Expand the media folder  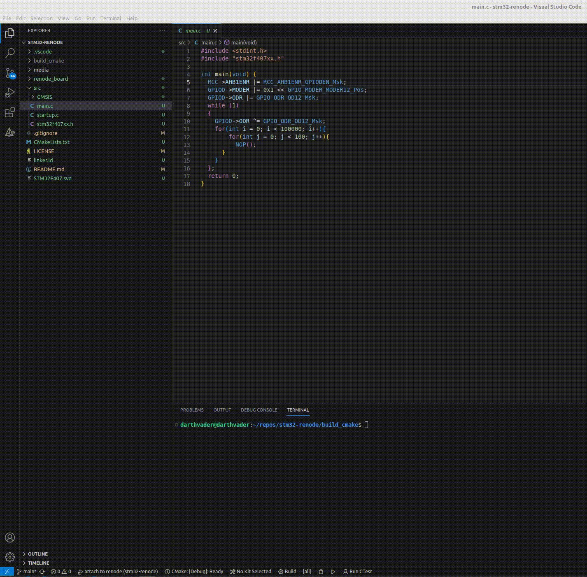[96, 70]
